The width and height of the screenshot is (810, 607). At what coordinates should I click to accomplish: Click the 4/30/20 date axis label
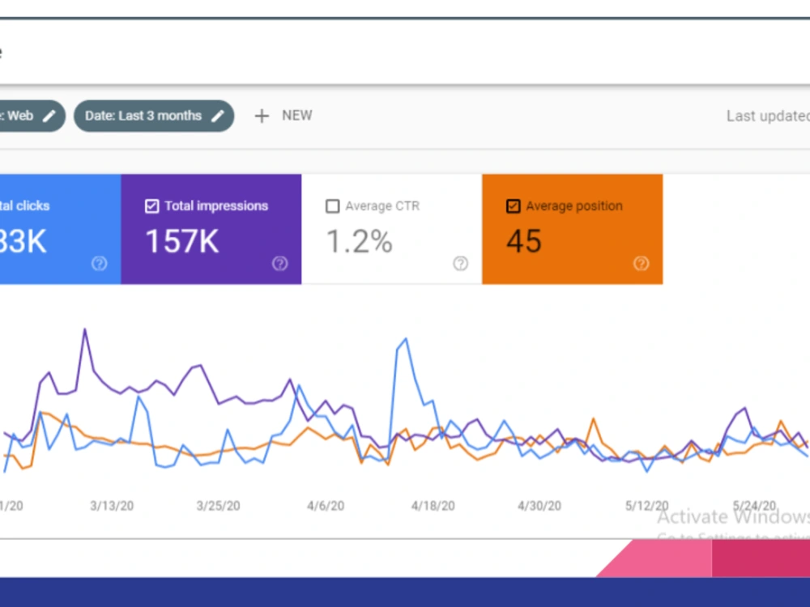539,506
